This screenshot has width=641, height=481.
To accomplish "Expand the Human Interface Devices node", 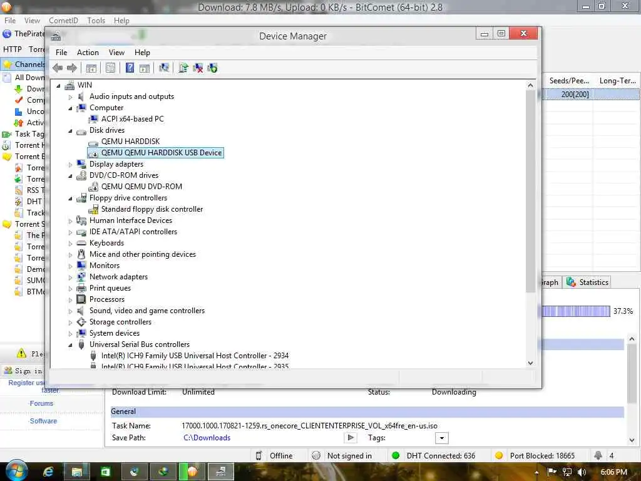I will tap(70, 221).
